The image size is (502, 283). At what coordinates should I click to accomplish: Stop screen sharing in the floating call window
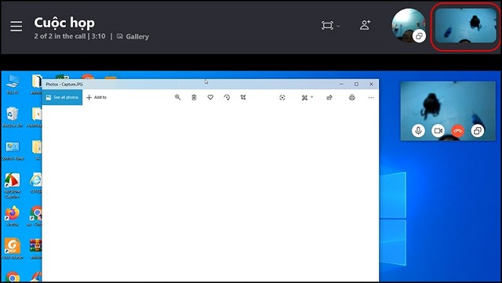(478, 131)
